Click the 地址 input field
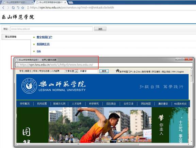Image resolution: width=196 pixels, height=148 pixels. tap(51, 29)
